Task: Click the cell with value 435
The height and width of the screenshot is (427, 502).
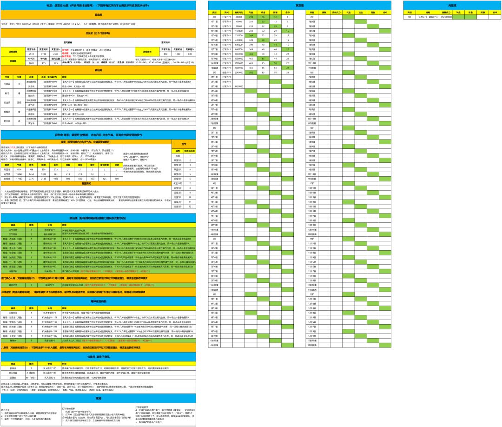Action: 44,63
